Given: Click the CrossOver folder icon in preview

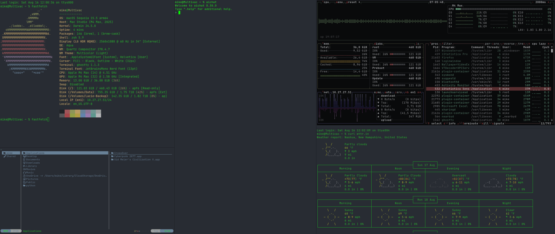Looking at the screenshot, I should [112, 153].
